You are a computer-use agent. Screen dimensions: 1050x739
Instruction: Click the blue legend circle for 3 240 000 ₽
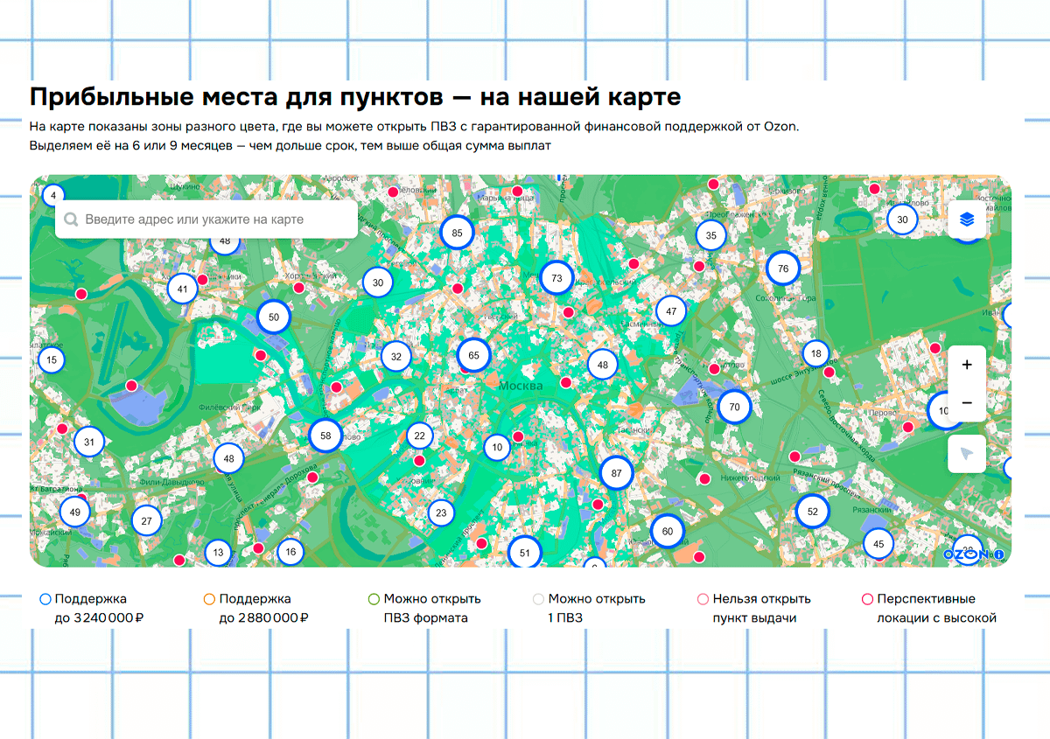pos(45,600)
